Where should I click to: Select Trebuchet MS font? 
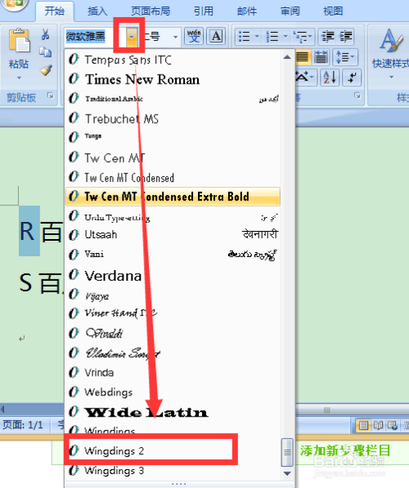(173, 119)
